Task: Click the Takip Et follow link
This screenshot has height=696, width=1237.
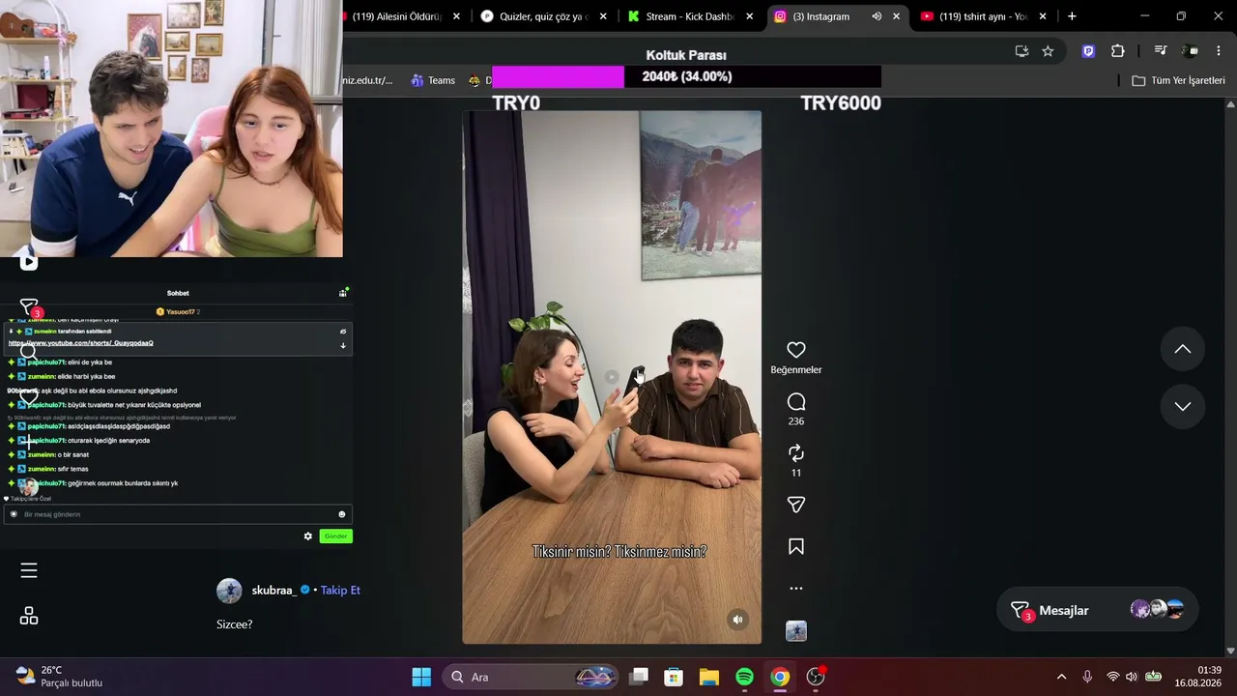Action: click(x=340, y=590)
